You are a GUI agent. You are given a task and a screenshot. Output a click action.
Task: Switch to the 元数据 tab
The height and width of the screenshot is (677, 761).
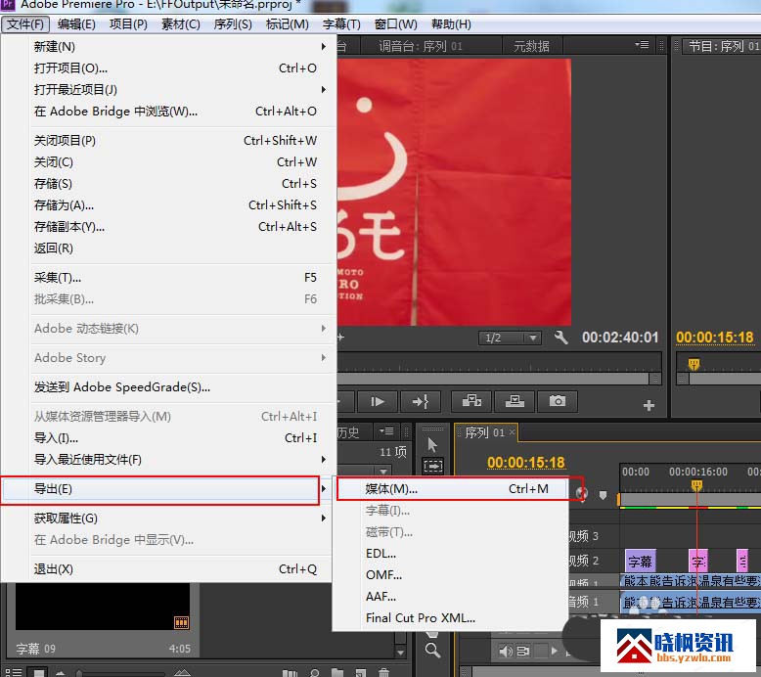[x=531, y=46]
